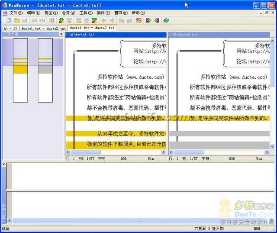The height and width of the screenshot is (233, 277).
Task: Click the Previous difference up-arrow icon
Action: point(69,20)
